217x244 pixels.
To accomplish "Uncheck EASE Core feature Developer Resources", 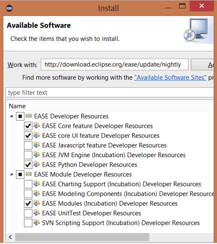I will [x=28, y=126].
